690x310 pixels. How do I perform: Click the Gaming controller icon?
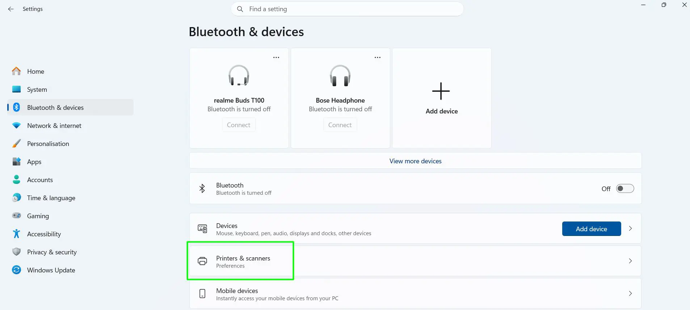pyautogui.click(x=16, y=216)
